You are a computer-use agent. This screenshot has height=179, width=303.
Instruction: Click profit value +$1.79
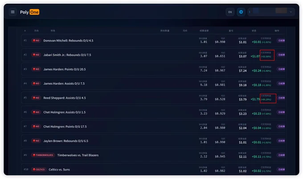click(x=255, y=99)
